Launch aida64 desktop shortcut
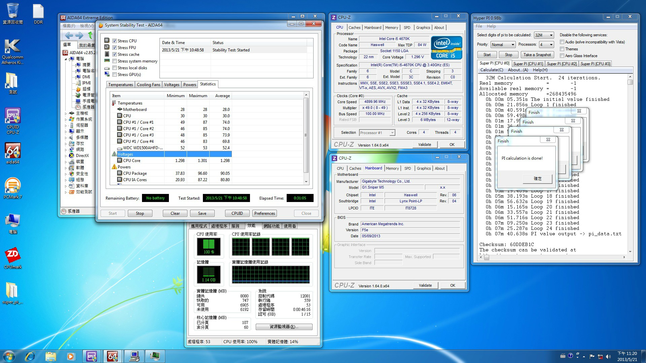This screenshot has width=646, height=363. click(13, 153)
